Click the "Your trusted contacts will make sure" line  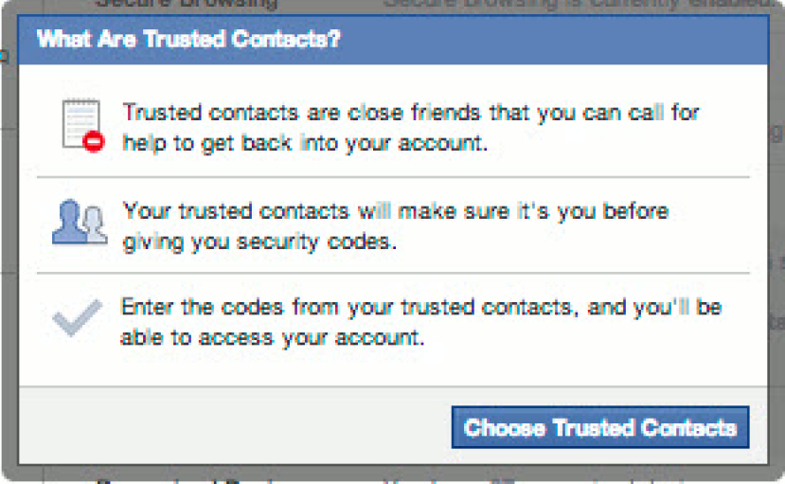pyautogui.click(x=396, y=210)
